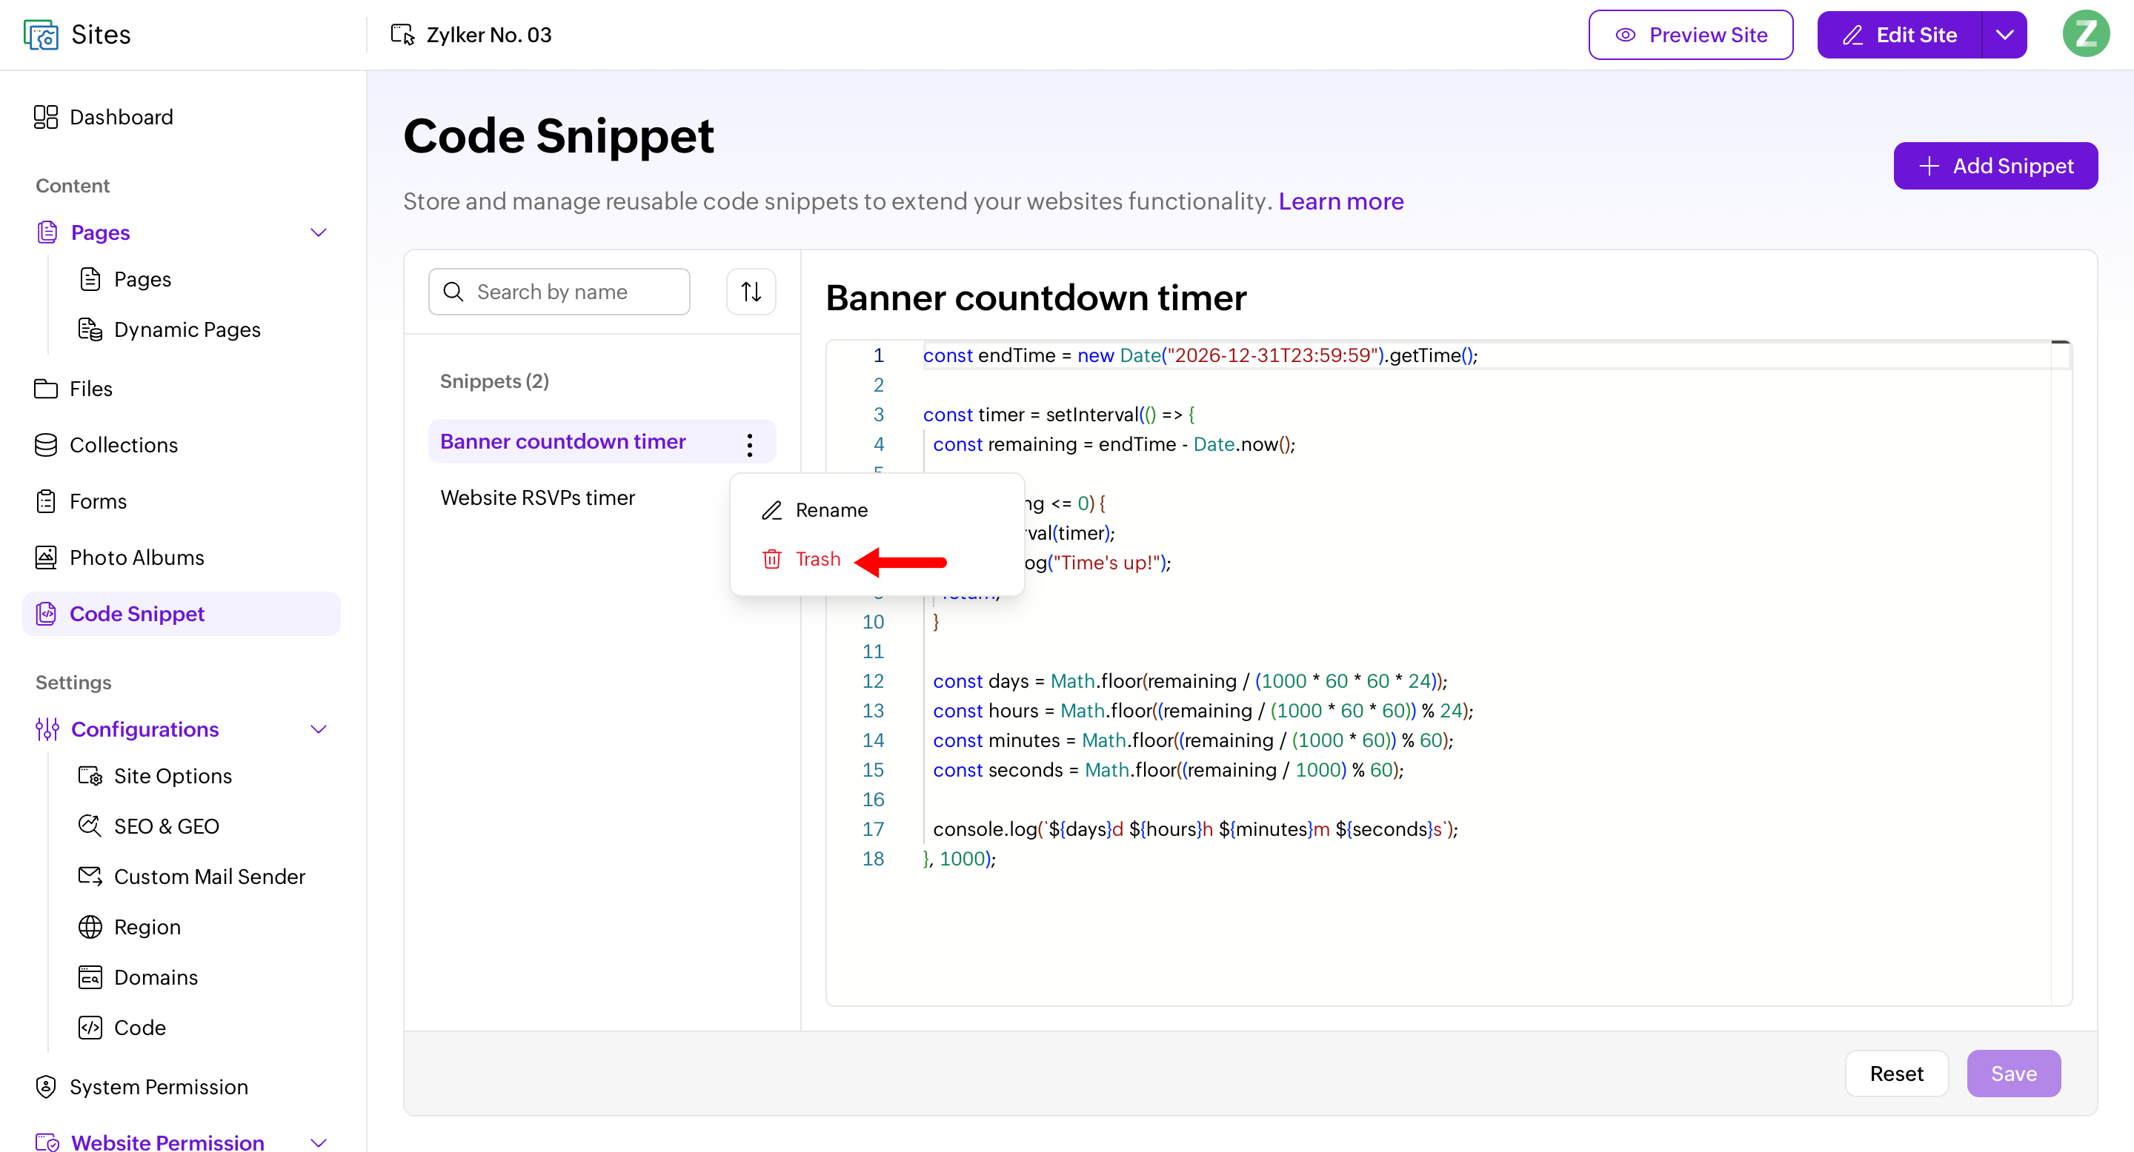Open Region settings

click(129, 928)
